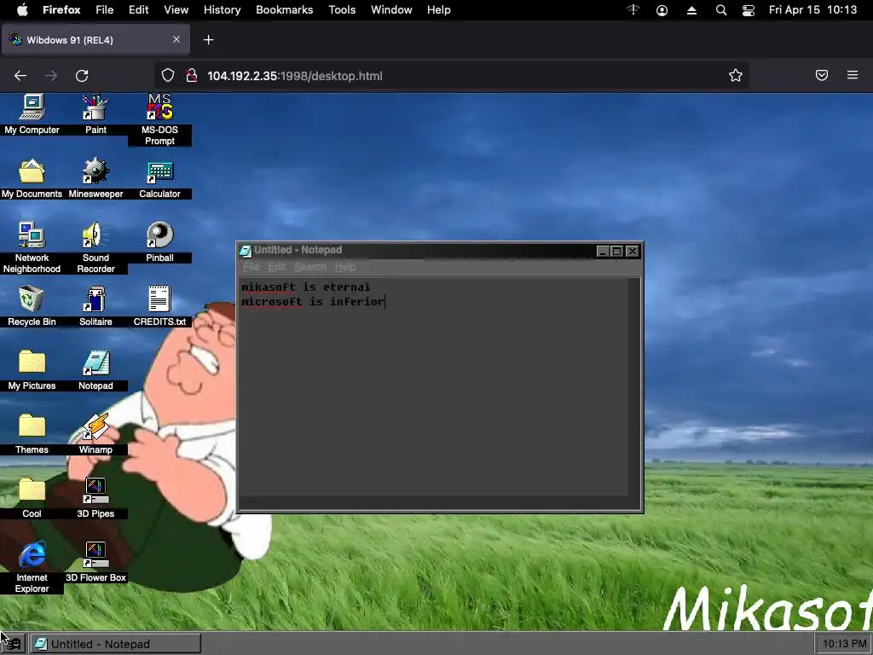Select the Wibdows 91 (REL4) tab

pyautogui.click(x=95, y=39)
